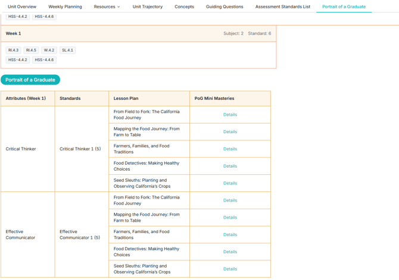Image resolution: width=399 pixels, height=280 pixels.
Task: Open the Guiding Questions tab
Action: click(x=225, y=7)
